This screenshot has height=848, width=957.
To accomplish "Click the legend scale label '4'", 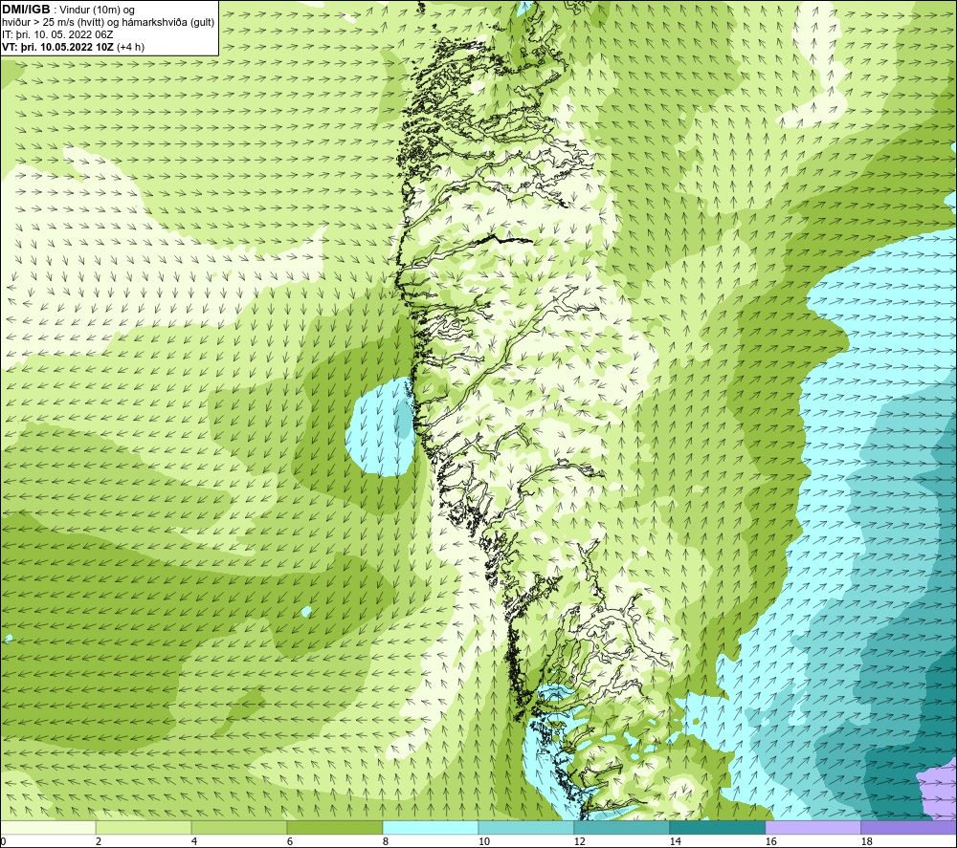I will [x=194, y=841].
